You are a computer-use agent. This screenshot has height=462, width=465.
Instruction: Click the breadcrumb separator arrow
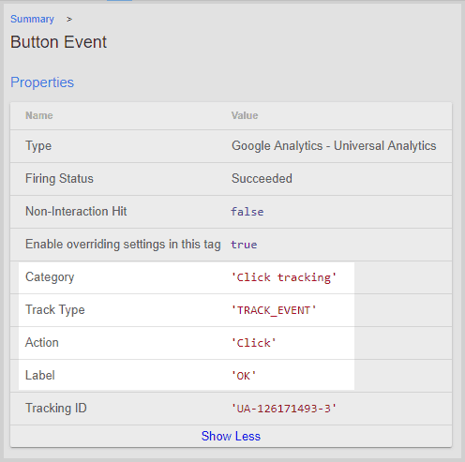pos(69,20)
